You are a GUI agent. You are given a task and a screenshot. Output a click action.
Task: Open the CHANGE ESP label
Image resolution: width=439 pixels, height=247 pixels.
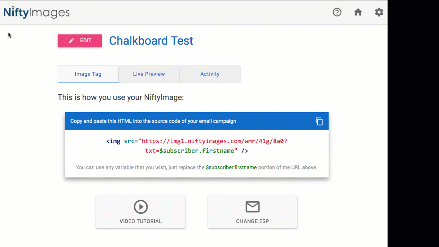[252, 221]
